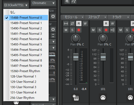Select 15497-Preset Normal 9 bank
The width and height of the screenshot is (134, 105).
26,66
